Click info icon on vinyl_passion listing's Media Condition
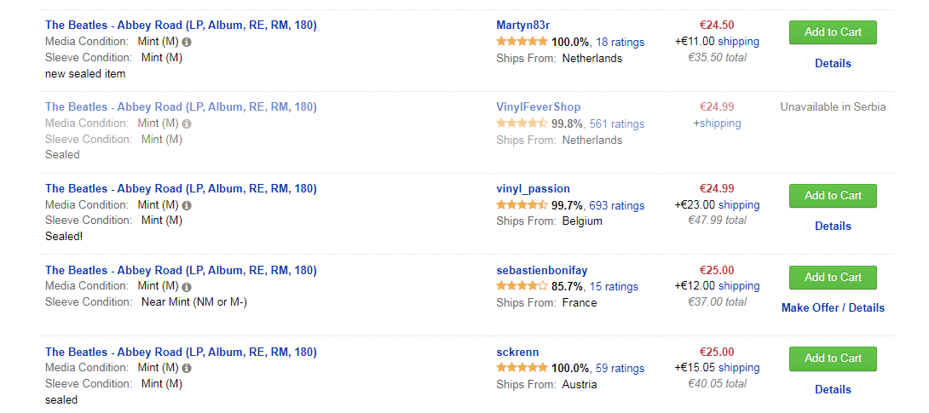The height and width of the screenshot is (413, 929). click(187, 205)
